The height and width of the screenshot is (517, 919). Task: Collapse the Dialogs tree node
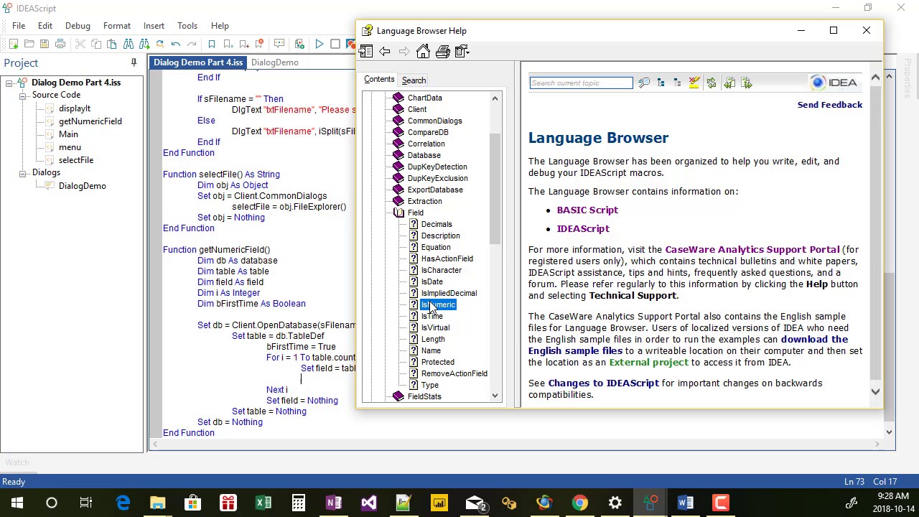point(23,173)
